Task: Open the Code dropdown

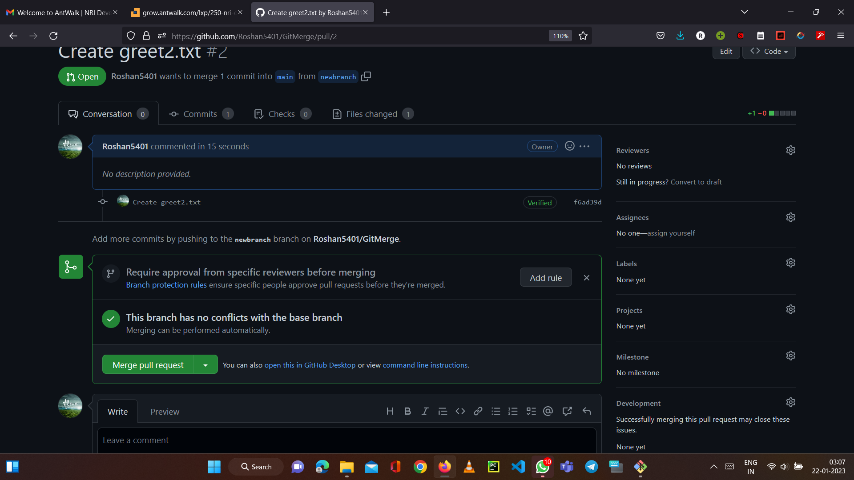Action: pyautogui.click(x=769, y=51)
